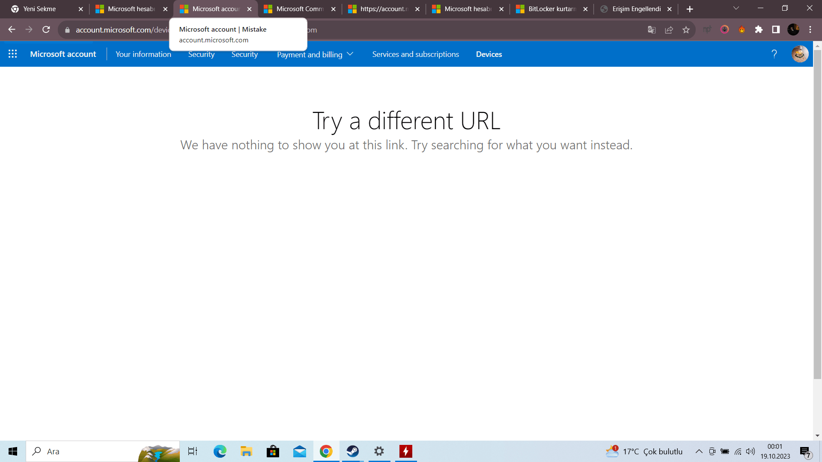This screenshot has width=822, height=462.
Task: Show hidden system tray icons
Action: 699,451
